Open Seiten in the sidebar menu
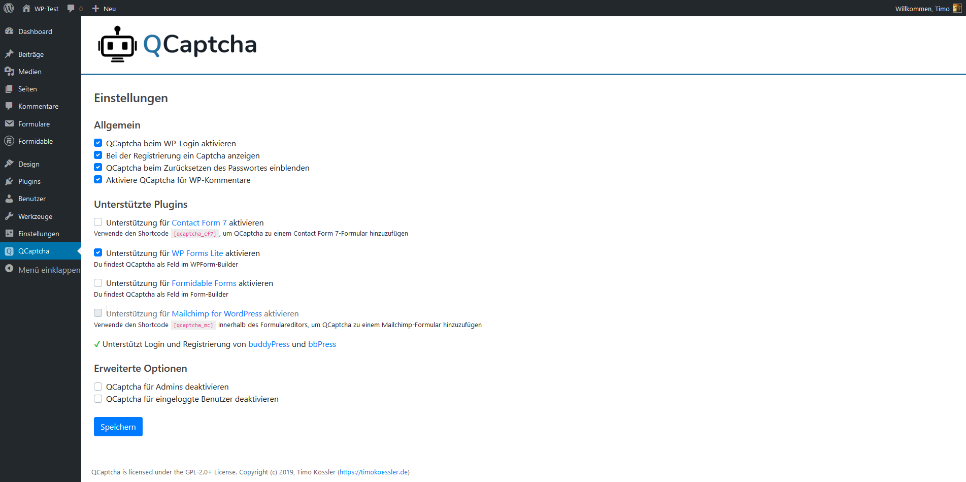The image size is (966, 482). click(41, 89)
